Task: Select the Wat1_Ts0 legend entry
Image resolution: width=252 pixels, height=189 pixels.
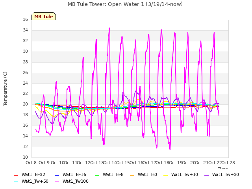Action: point(143,174)
